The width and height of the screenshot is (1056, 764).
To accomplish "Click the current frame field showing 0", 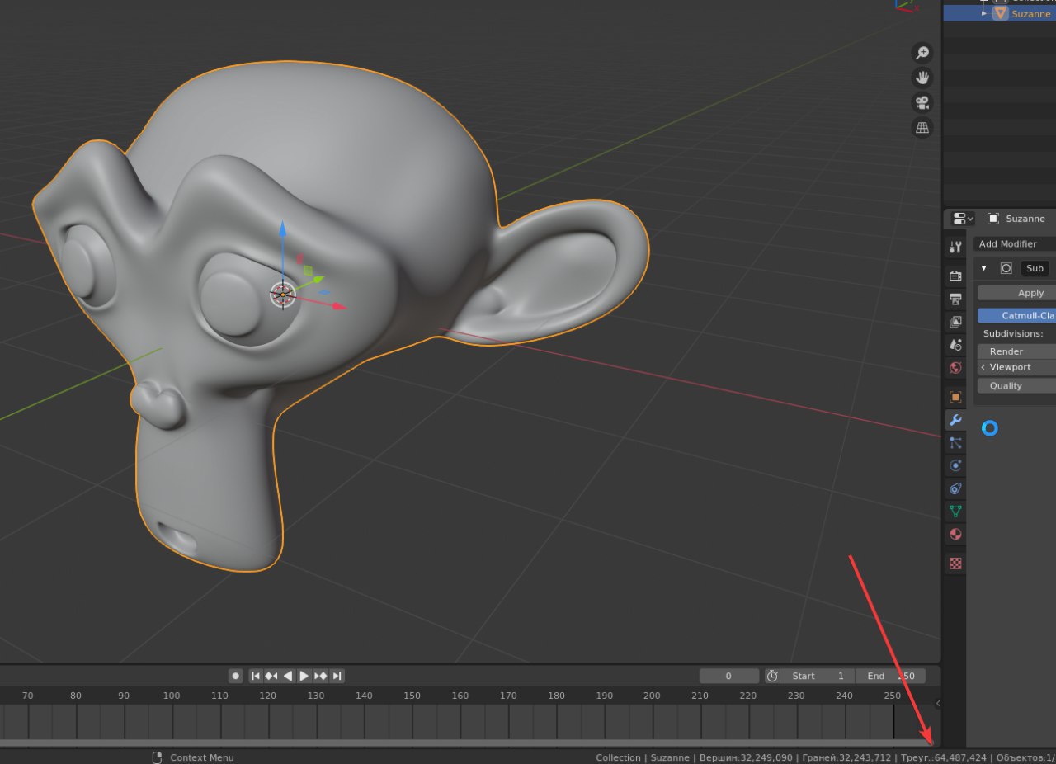I will point(729,676).
